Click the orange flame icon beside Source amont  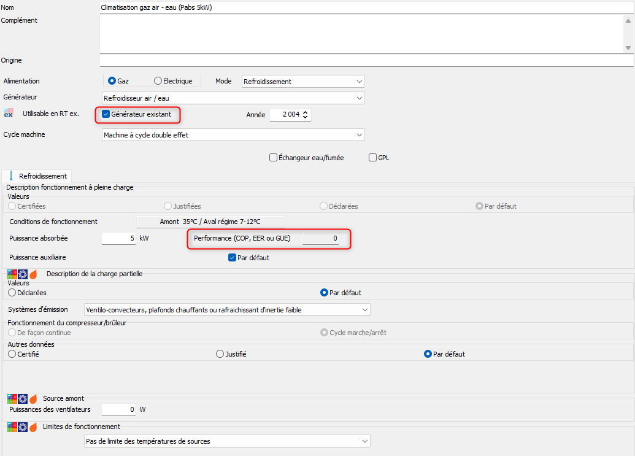tap(33, 399)
